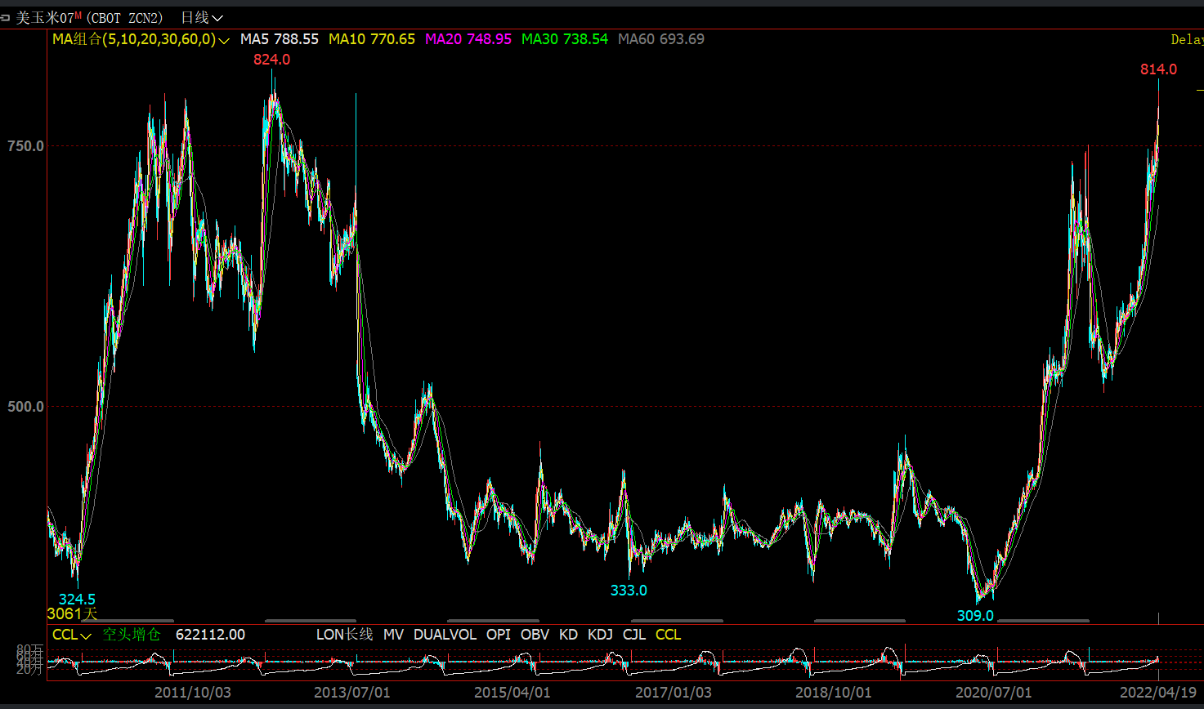
Task: Click the small icon left of 美玉米07 title
Action: pyautogui.click(x=6, y=17)
